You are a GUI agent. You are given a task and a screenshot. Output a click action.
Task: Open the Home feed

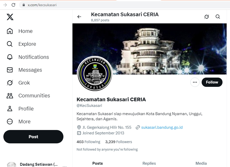(20, 31)
